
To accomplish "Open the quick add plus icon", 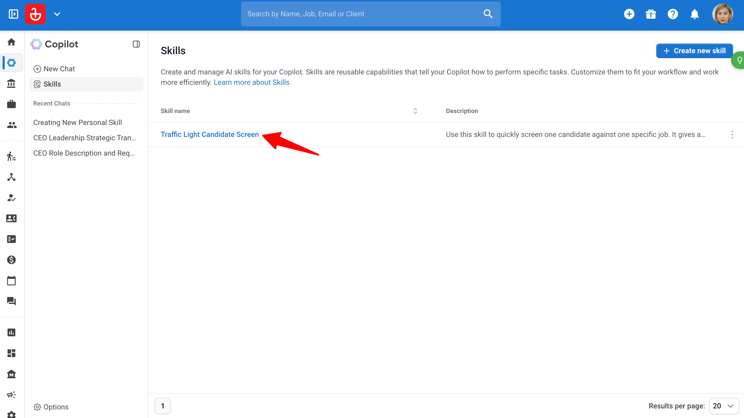I will 629,14.
